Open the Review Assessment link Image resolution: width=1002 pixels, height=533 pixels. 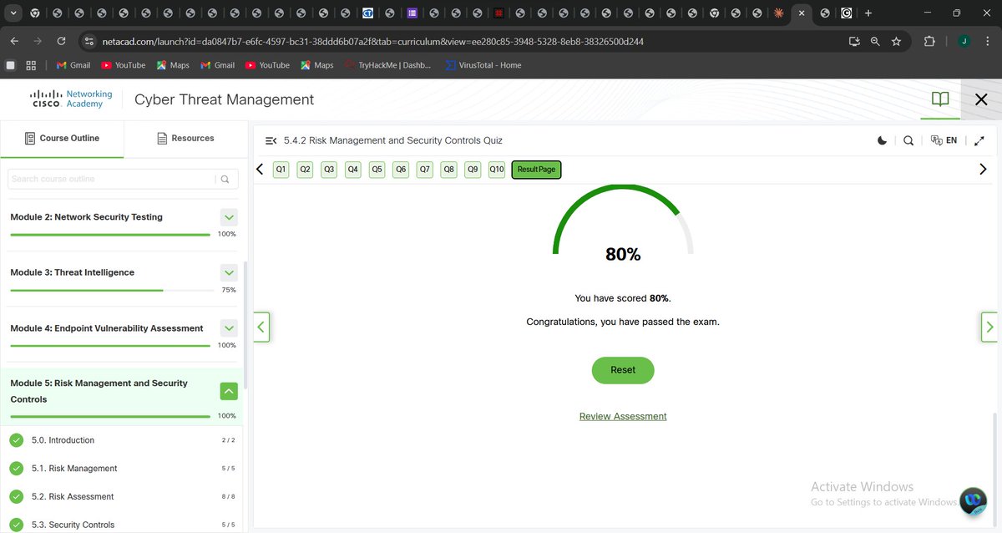623,416
